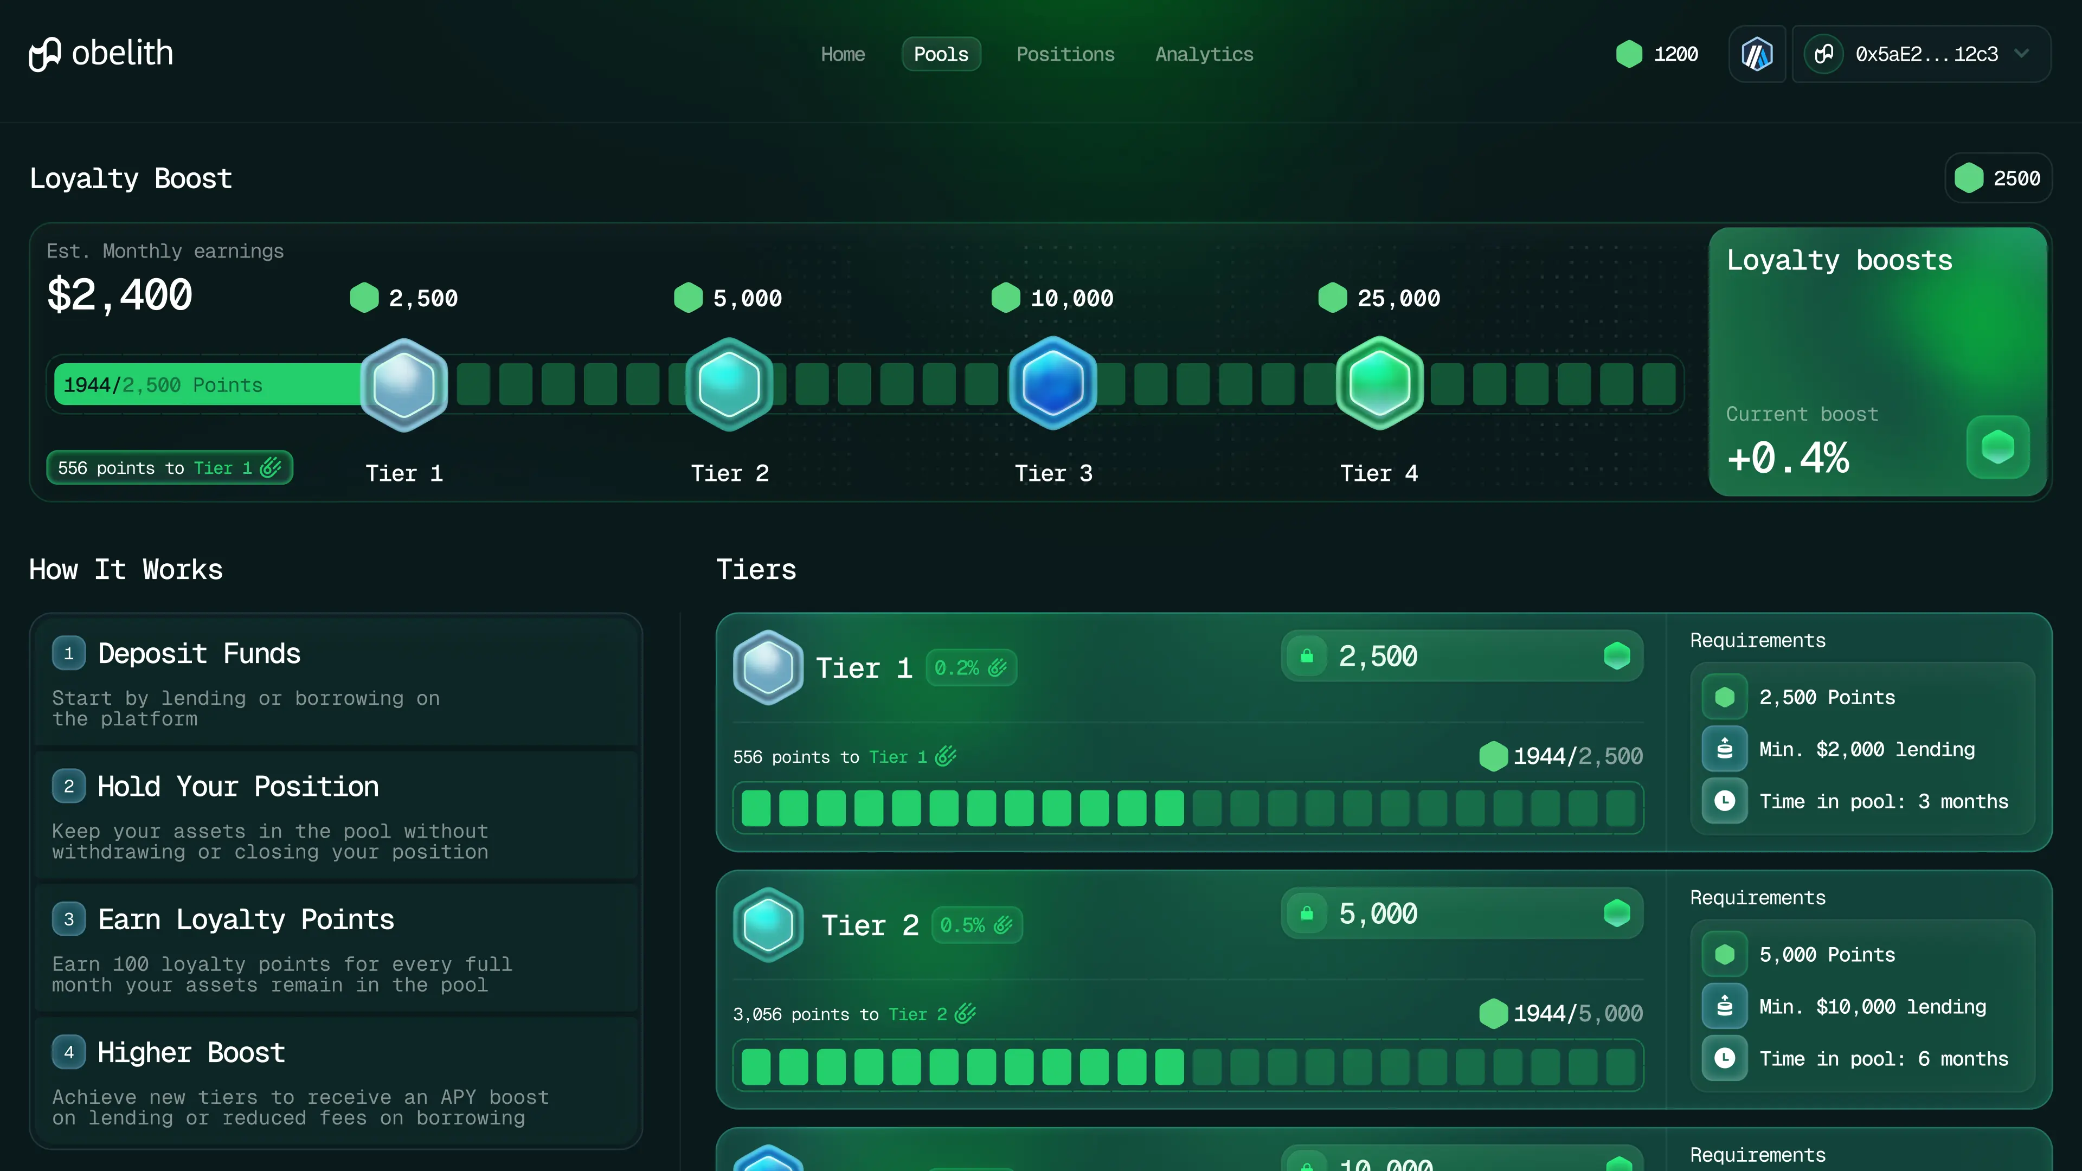Click the wallet avatar icon beside 0x5aE2...12c3

(1824, 54)
